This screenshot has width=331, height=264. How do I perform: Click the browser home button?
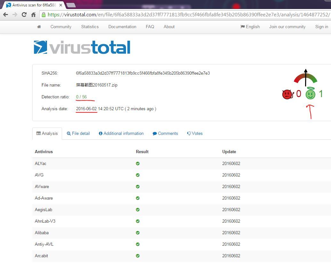33,14
